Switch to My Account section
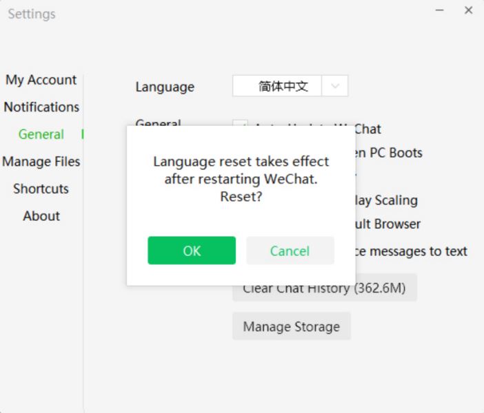Image resolution: width=484 pixels, height=413 pixels. (x=41, y=80)
